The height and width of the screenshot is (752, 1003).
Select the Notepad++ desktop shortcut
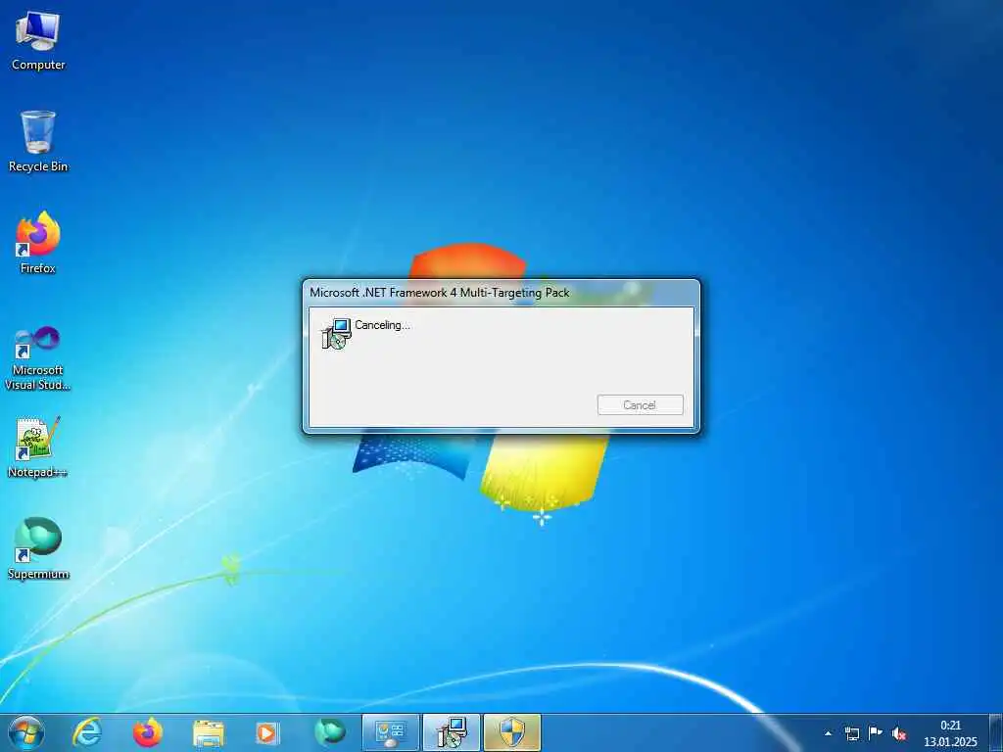click(38, 446)
